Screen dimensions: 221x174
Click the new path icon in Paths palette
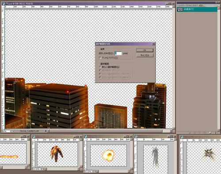(x=210, y=133)
